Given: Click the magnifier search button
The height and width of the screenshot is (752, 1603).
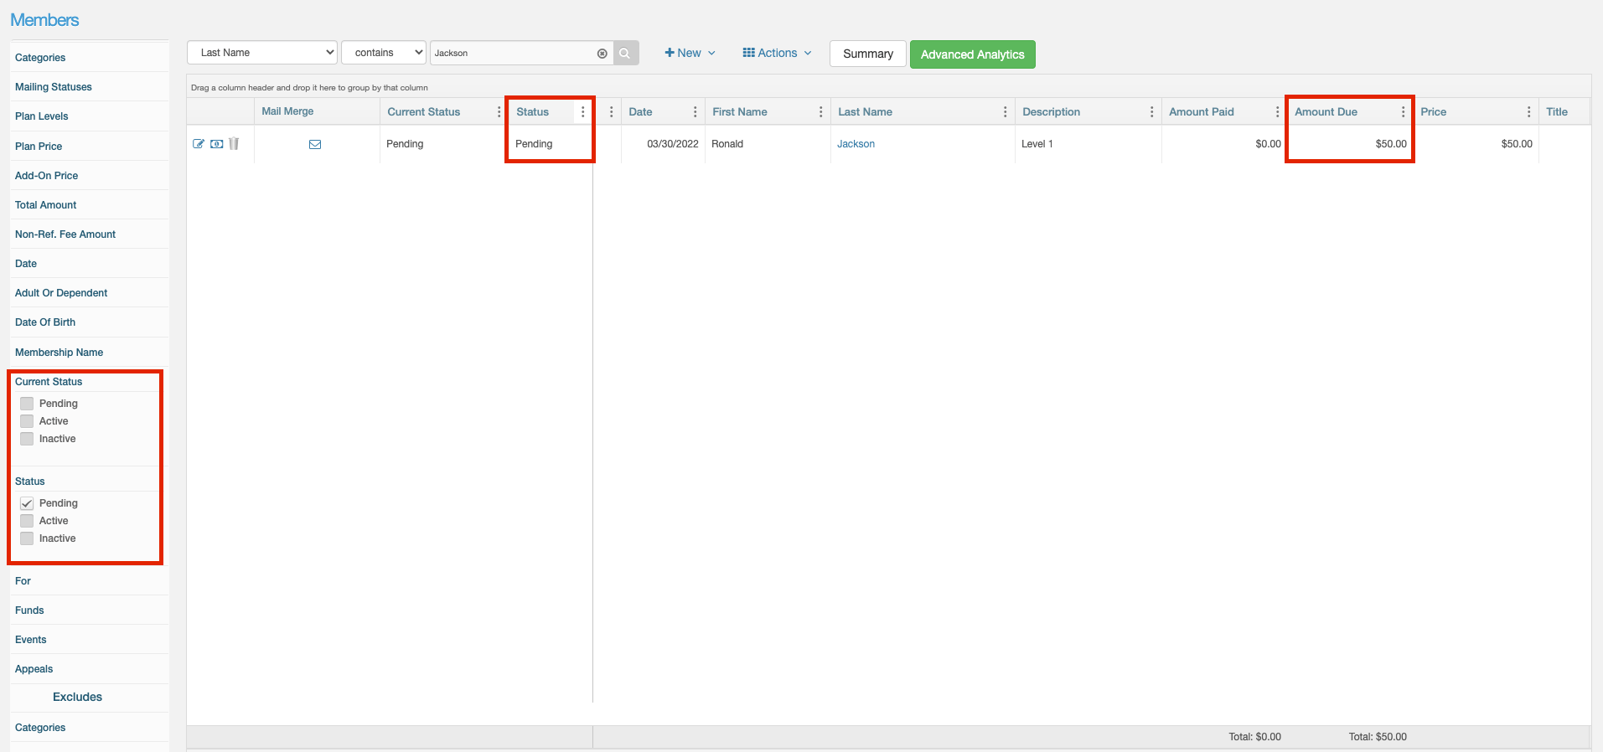Looking at the screenshot, I should pyautogui.click(x=625, y=53).
